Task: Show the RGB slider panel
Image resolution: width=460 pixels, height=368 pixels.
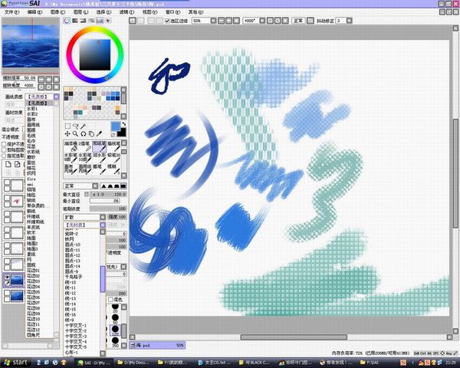Action: pyautogui.click(x=75, y=21)
